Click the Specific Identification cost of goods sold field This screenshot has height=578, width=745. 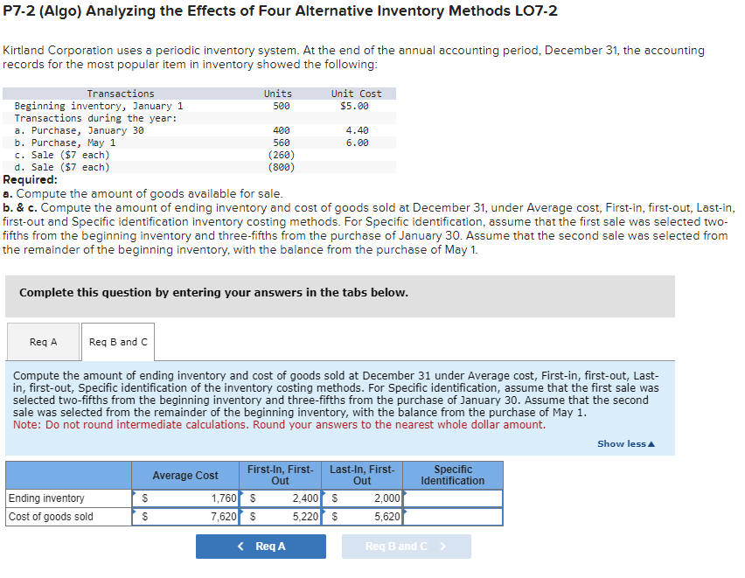pos(452,515)
